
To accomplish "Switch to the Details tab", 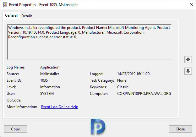I will point(27,16).
